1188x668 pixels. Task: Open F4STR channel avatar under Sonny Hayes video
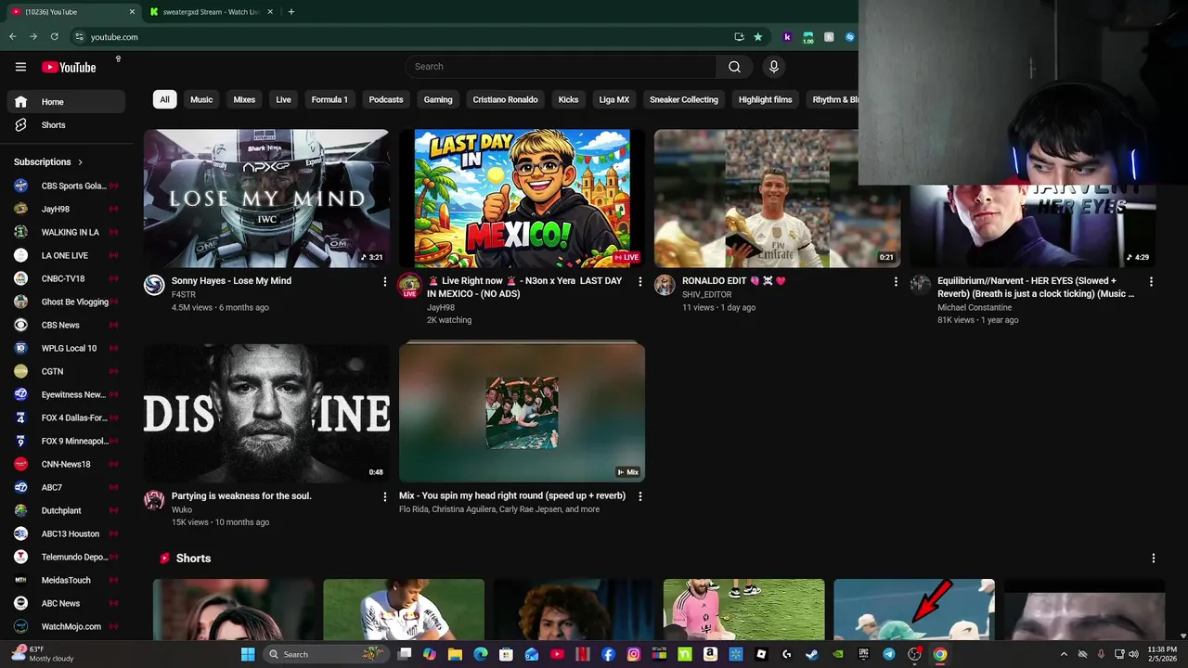click(154, 285)
